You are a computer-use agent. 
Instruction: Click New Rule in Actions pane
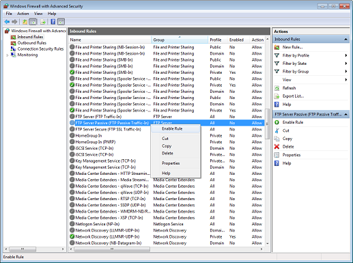293,47
